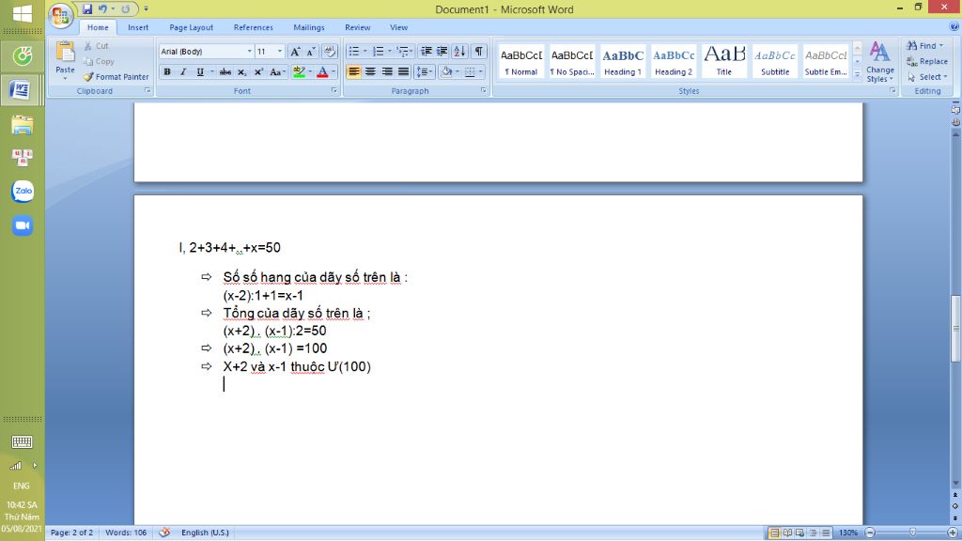Open Zoom meeting app from taskbar
Image resolution: width=962 pixels, height=541 pixels.
(x=23, y=225)
